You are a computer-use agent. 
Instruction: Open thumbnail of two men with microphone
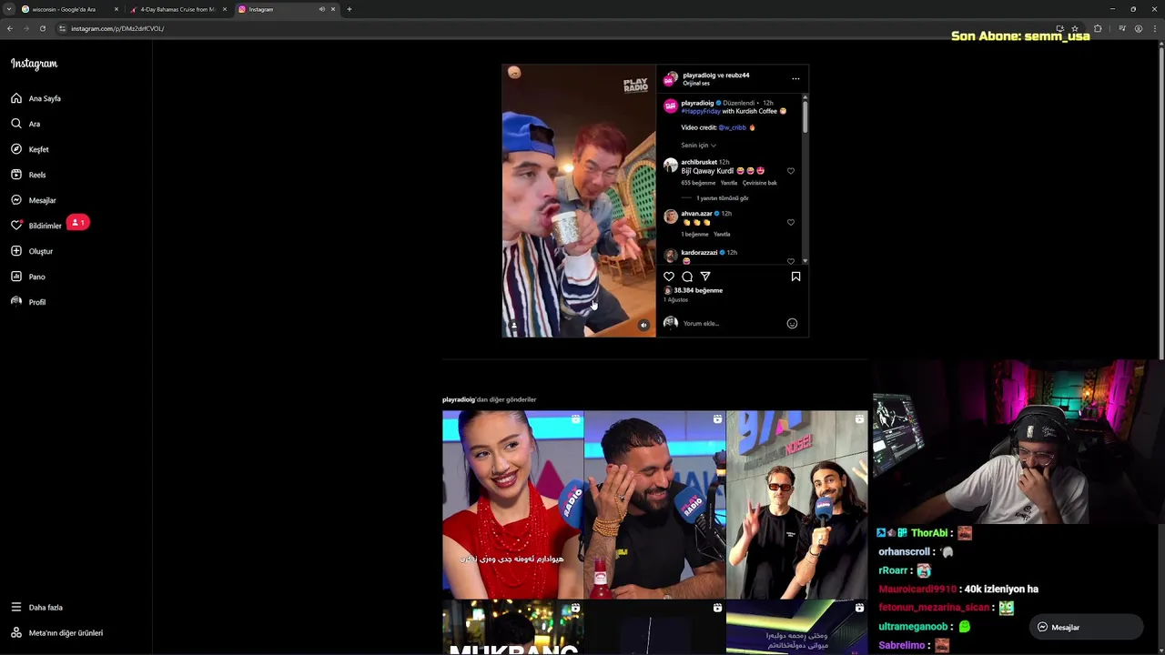pyautogui.click(x=797, y=505)
